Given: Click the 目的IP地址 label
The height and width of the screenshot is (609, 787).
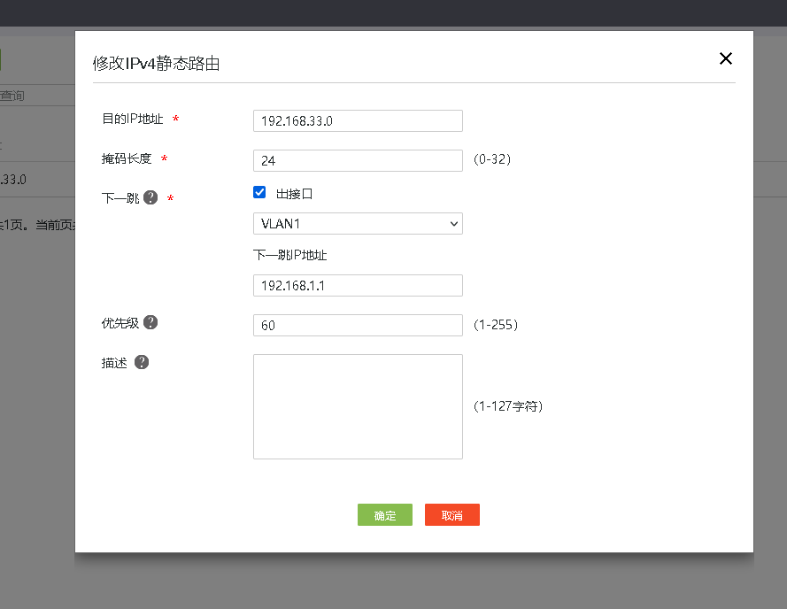Looking at the screenshot, I should 133,119.
